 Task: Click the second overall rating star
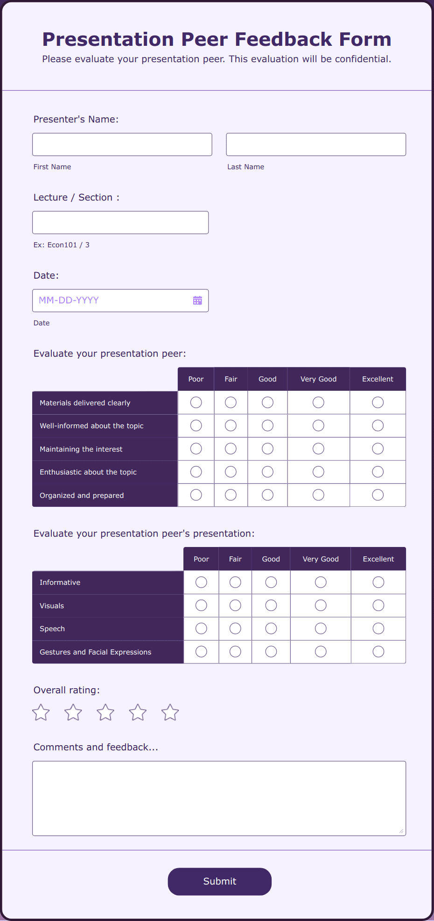(73, 712)
